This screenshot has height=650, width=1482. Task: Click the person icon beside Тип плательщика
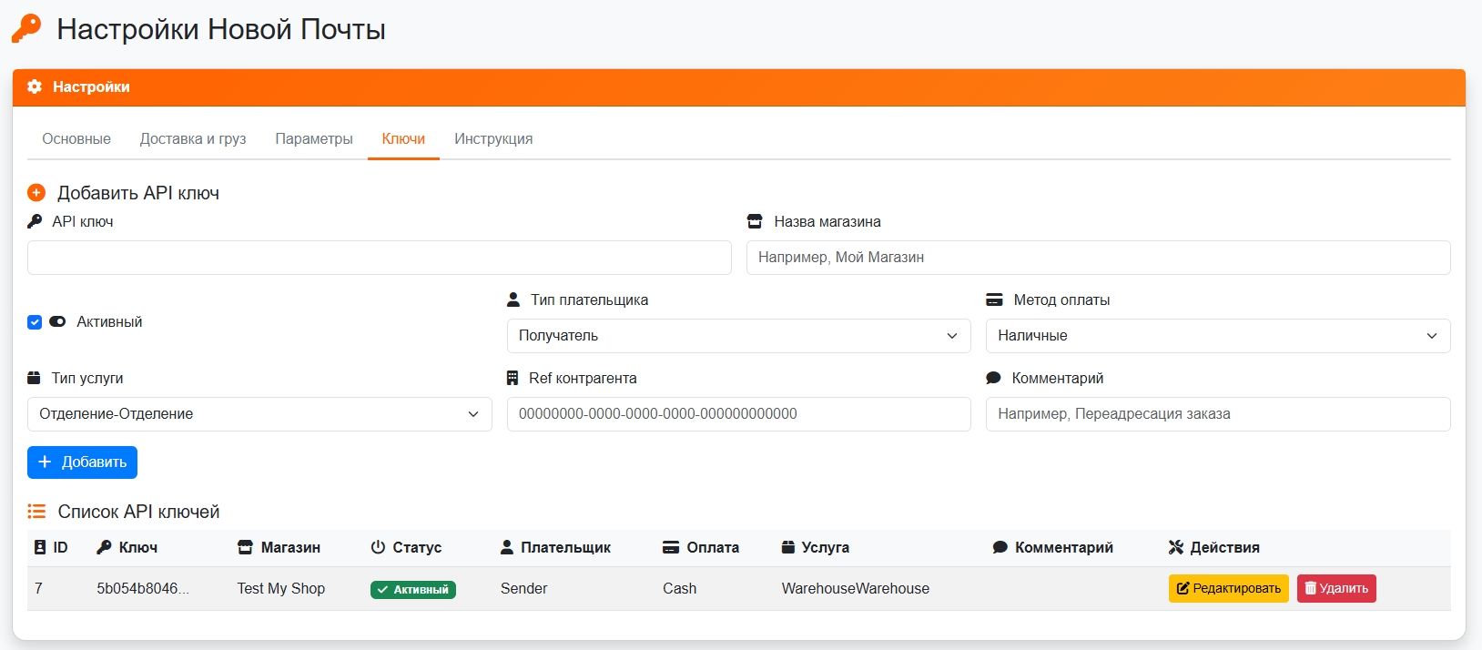513,300
